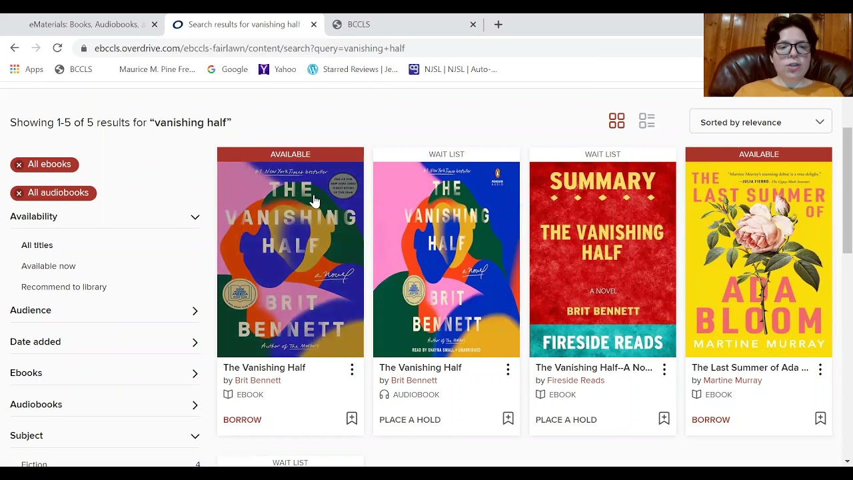Click the page vertical scrollbar

click(x=847, y=190)
